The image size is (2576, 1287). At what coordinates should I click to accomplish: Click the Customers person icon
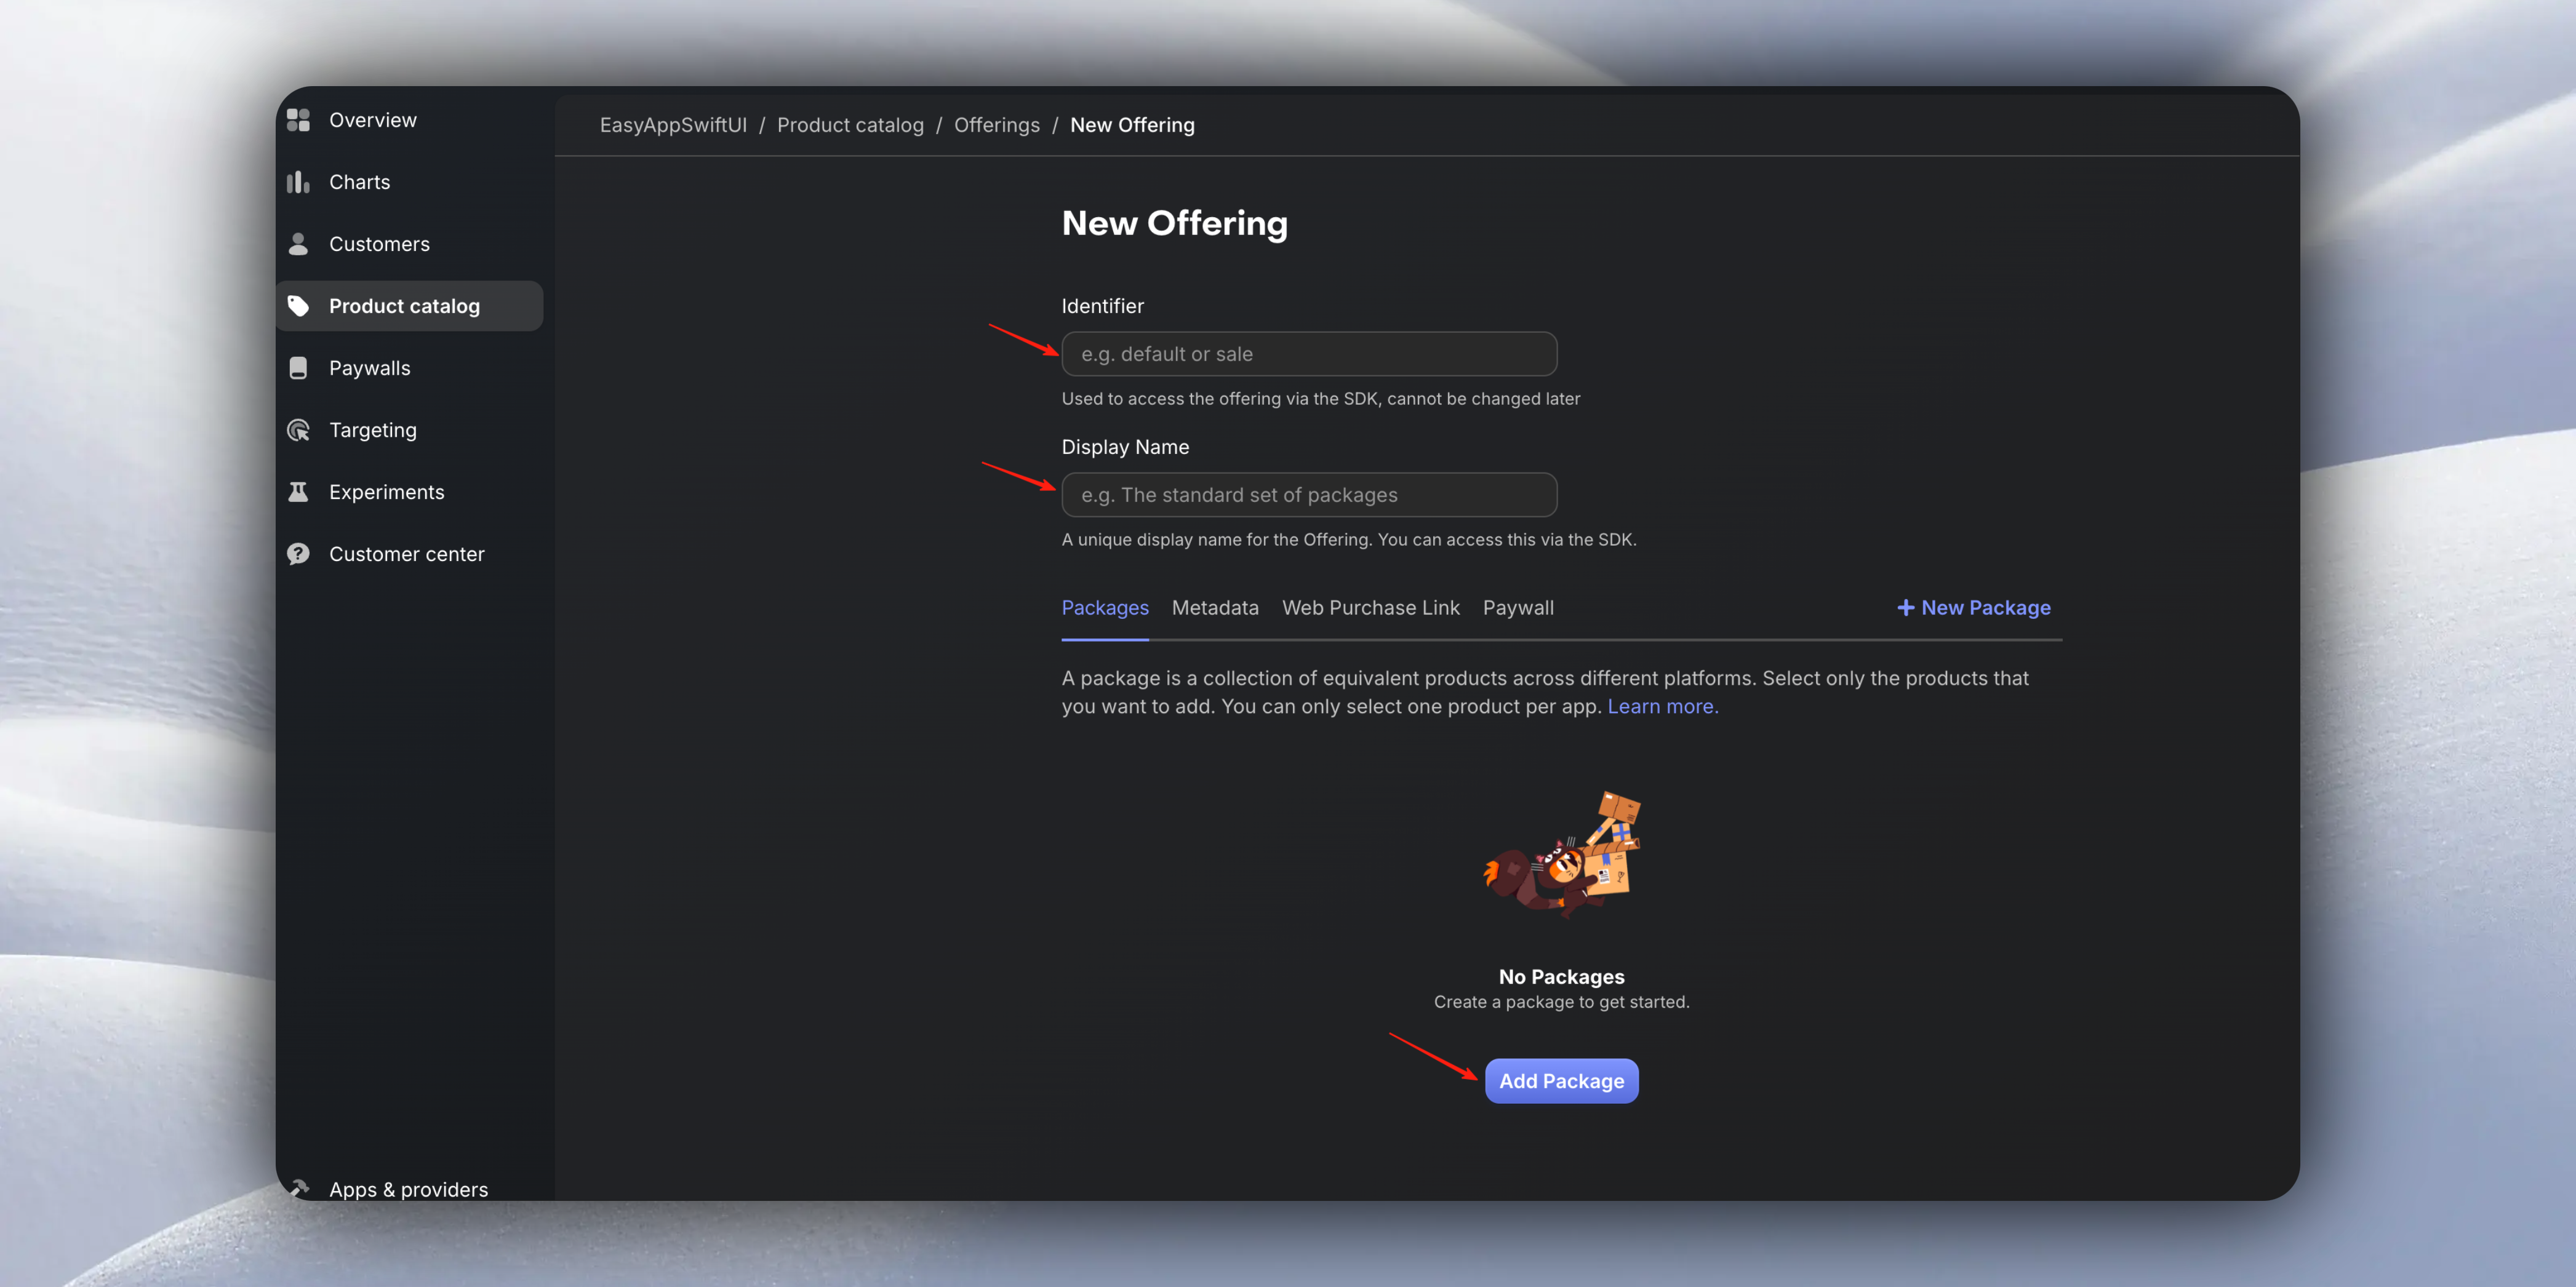298,243
